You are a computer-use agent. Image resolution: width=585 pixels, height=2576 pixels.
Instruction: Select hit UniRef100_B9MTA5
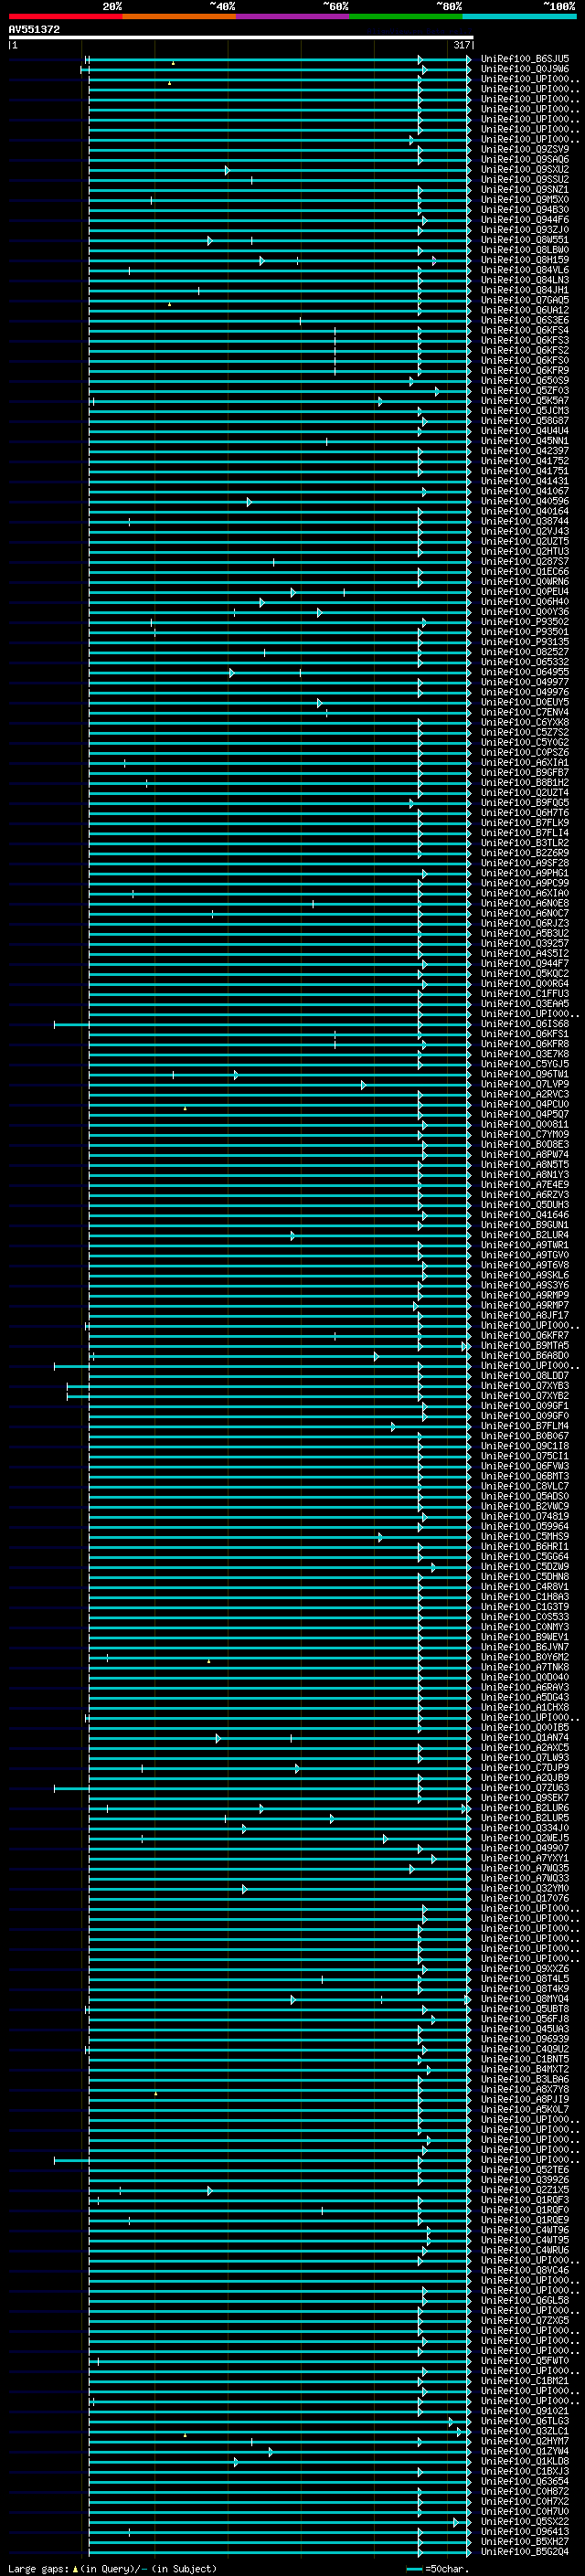tap(525, 1345)
